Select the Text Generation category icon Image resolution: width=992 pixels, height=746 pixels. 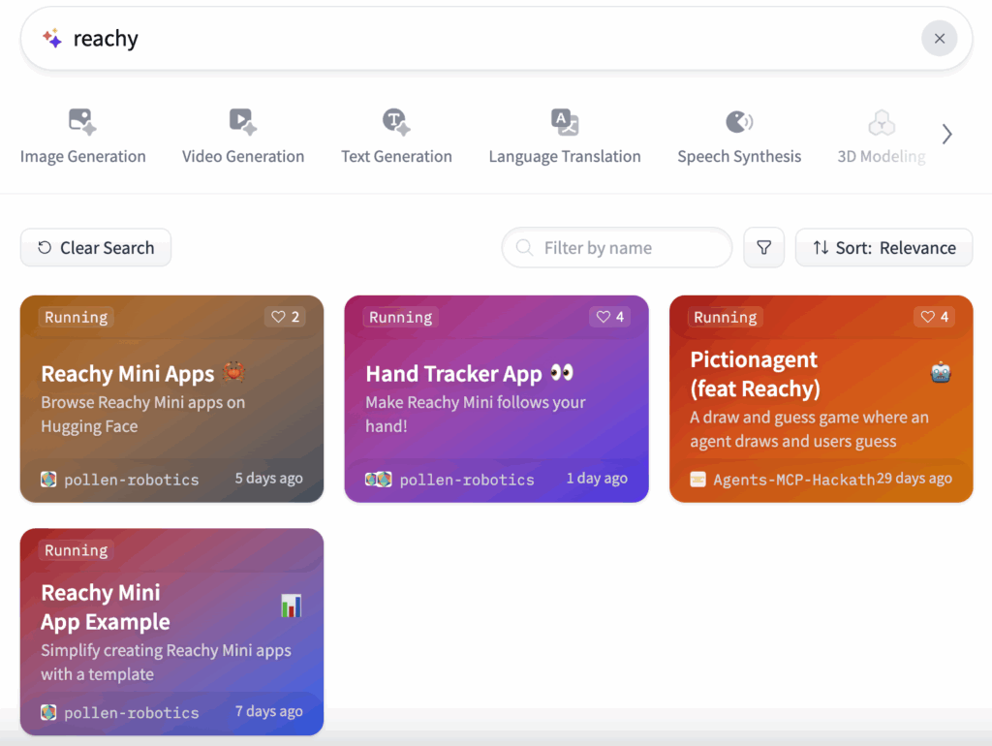(x=396, y=121)
